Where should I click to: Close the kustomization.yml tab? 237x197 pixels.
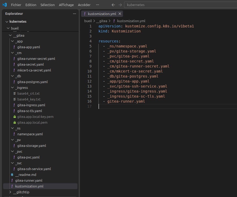point(120,14)
